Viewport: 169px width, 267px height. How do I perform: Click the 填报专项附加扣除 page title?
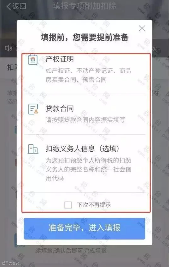pos(84,5)
